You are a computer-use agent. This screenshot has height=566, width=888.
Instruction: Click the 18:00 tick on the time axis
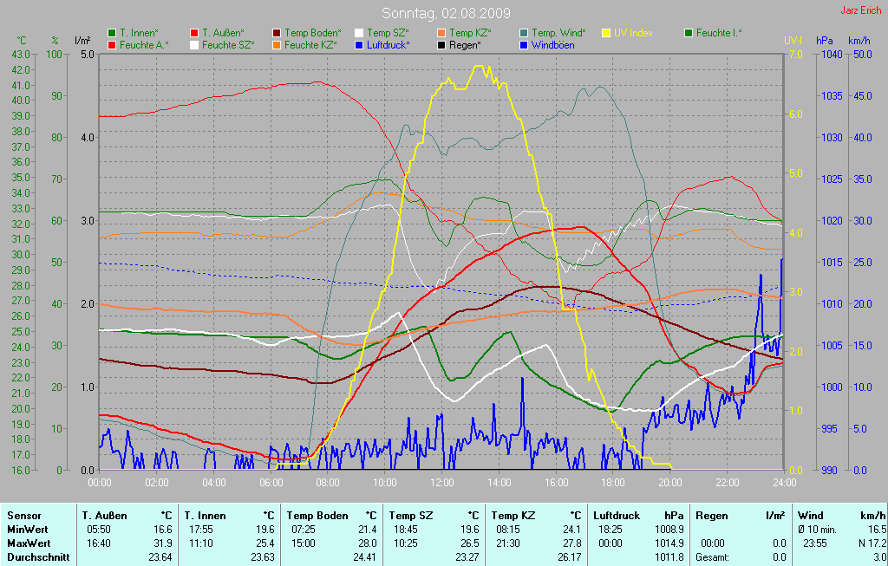click(x=613, y=483)
